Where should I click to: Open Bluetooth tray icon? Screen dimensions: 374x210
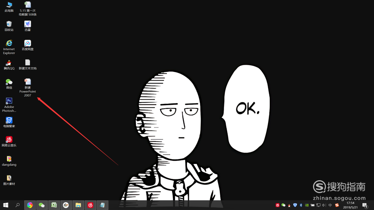pyautogui.click(x=301, y=205)
